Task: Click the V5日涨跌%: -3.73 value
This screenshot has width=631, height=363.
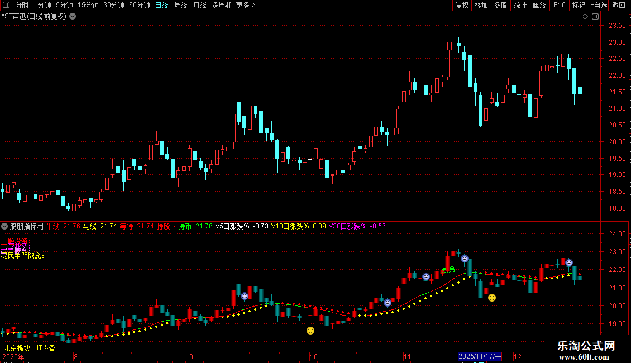Action: coord(242,226)
